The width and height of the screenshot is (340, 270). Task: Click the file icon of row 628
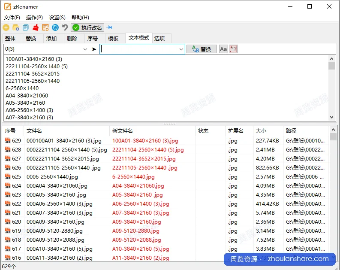tap(8, 150)
